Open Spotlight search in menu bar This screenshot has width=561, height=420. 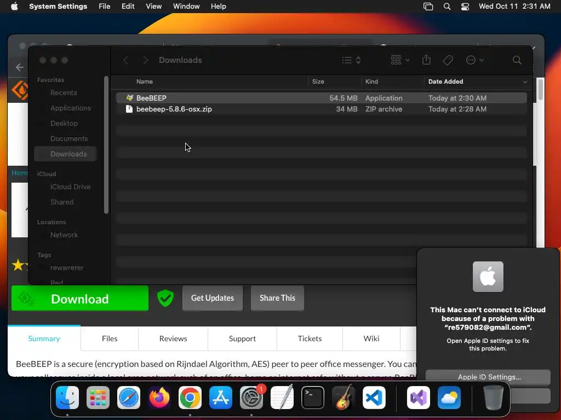tap(447, 7)
